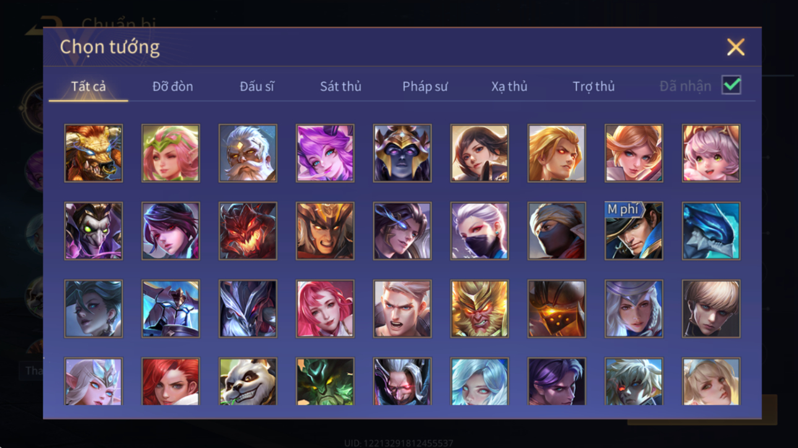798x448 pixels.
Task: Switch to the Đỡ đòn tab
Action: [x=173, y=87]
